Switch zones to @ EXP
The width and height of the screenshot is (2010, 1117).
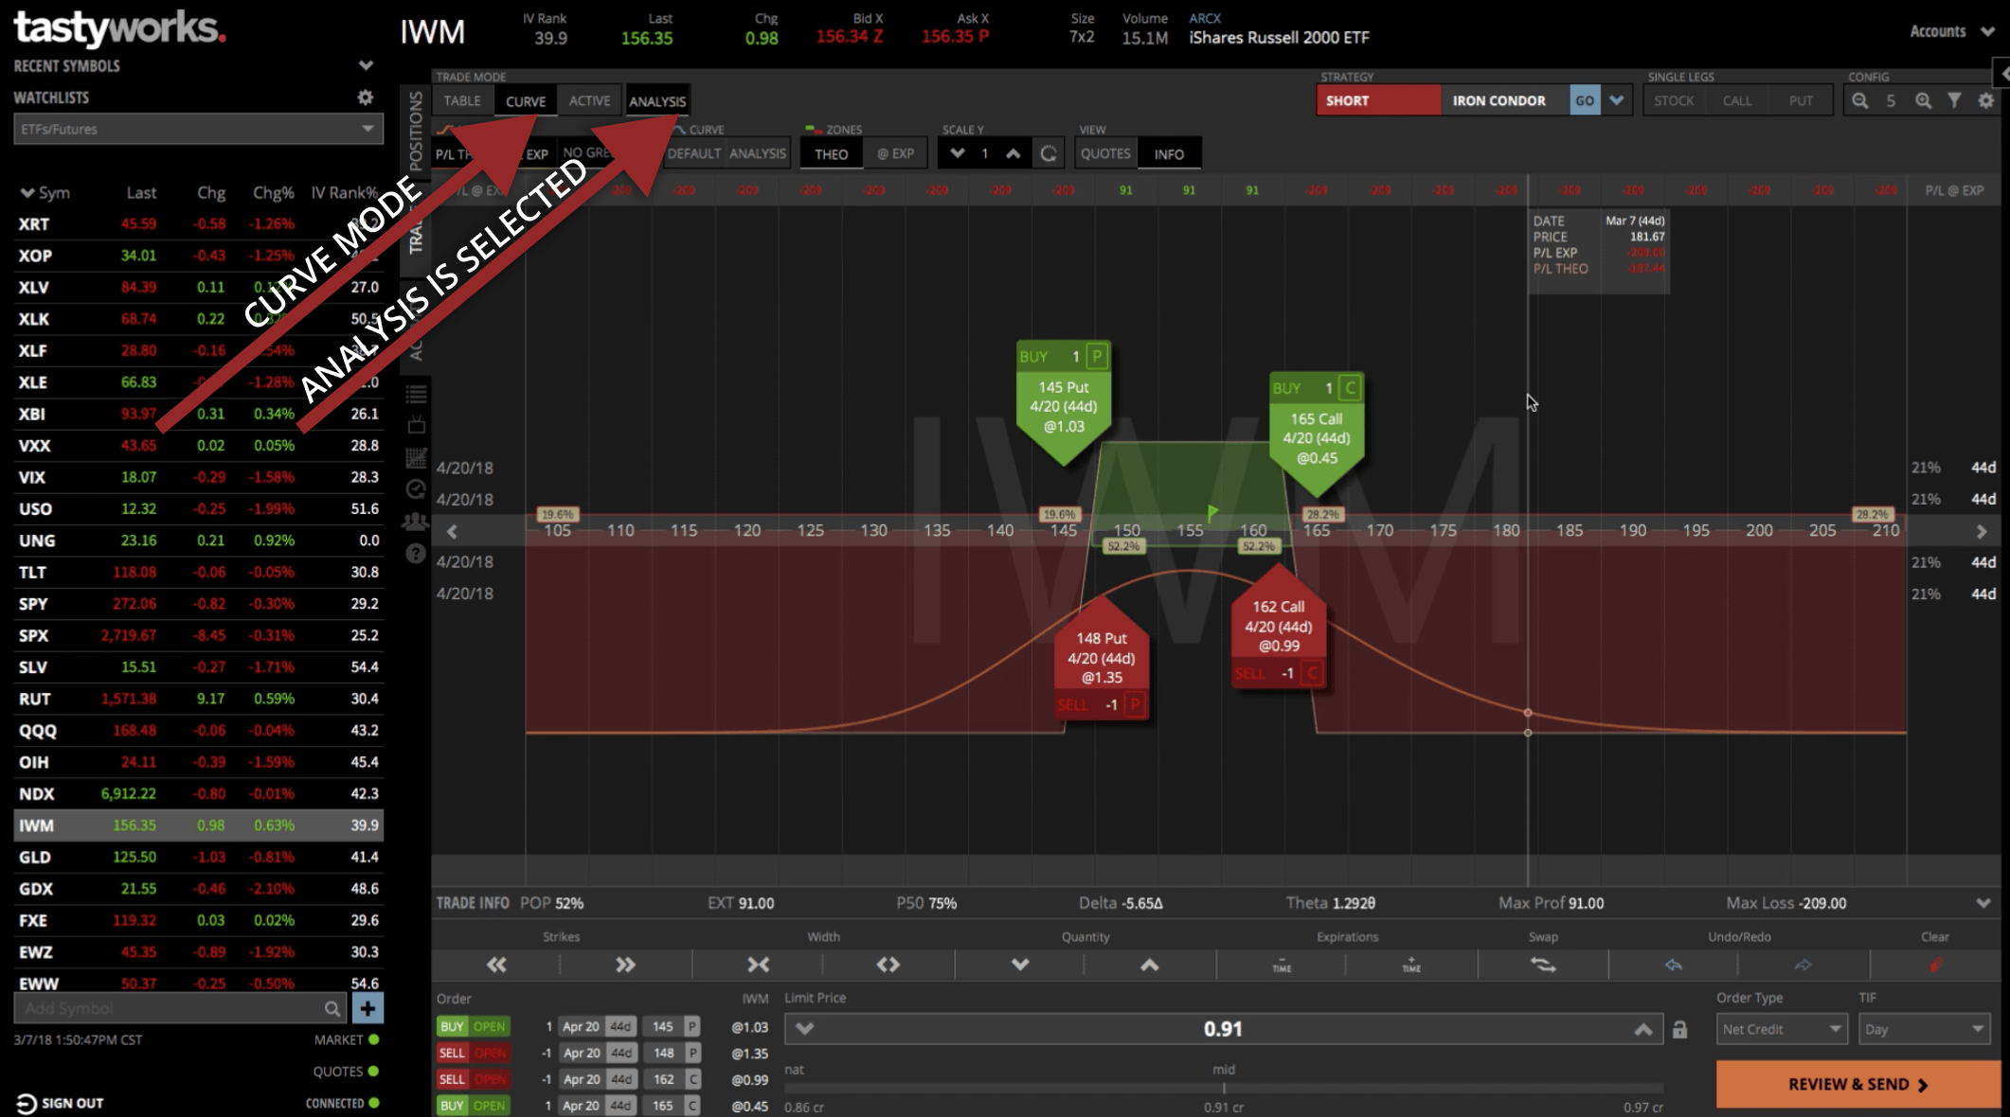[x=895, y=154]
